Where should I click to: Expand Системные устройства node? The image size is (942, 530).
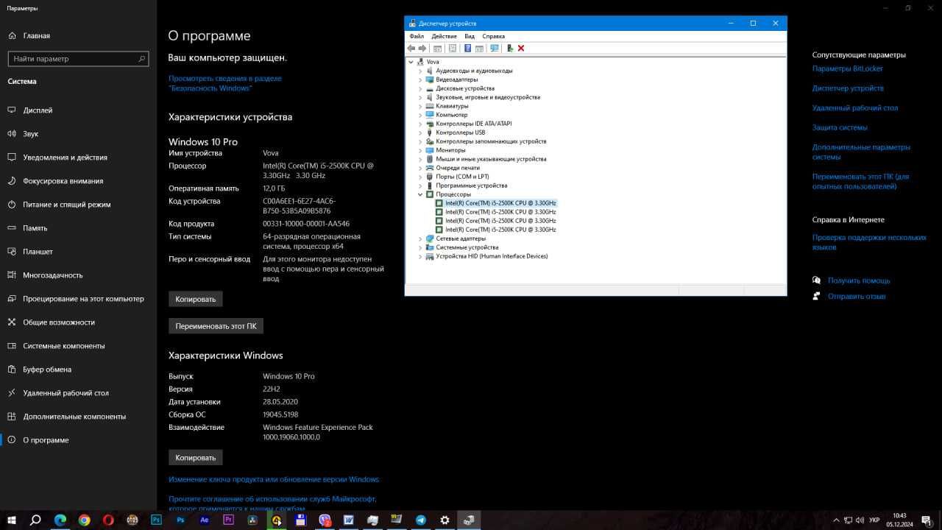coord(420,247)
